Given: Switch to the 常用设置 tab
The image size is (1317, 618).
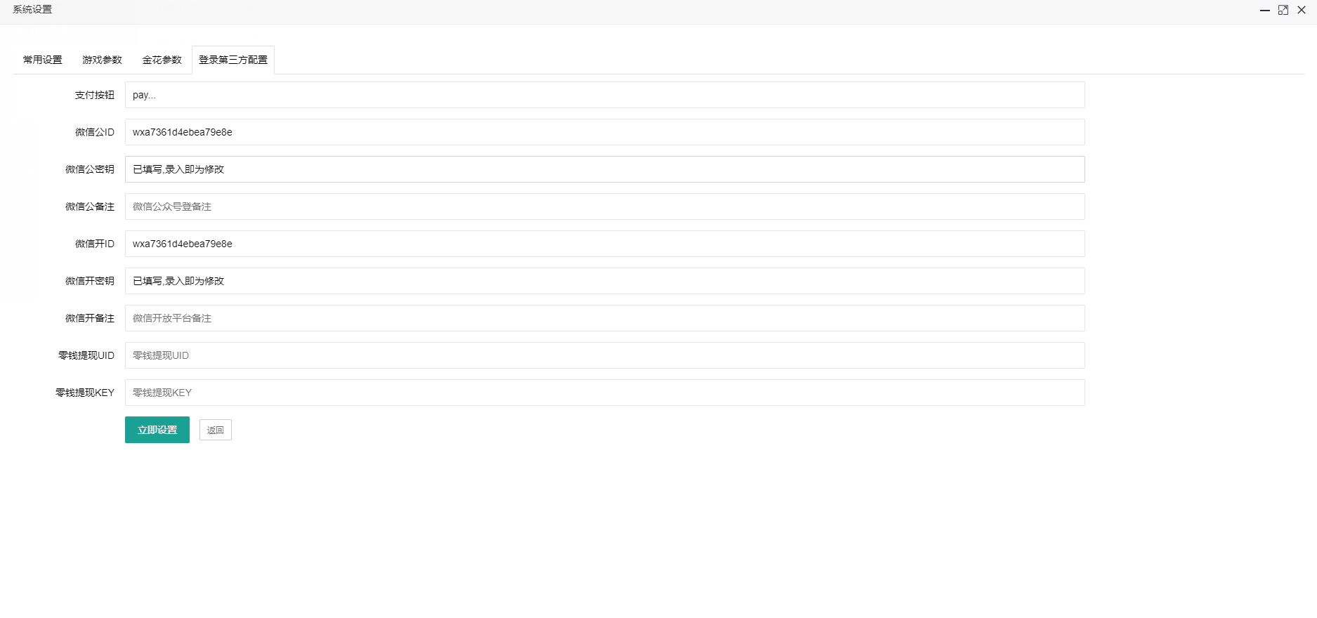Looking at the screenshot, I should (43, 60).
